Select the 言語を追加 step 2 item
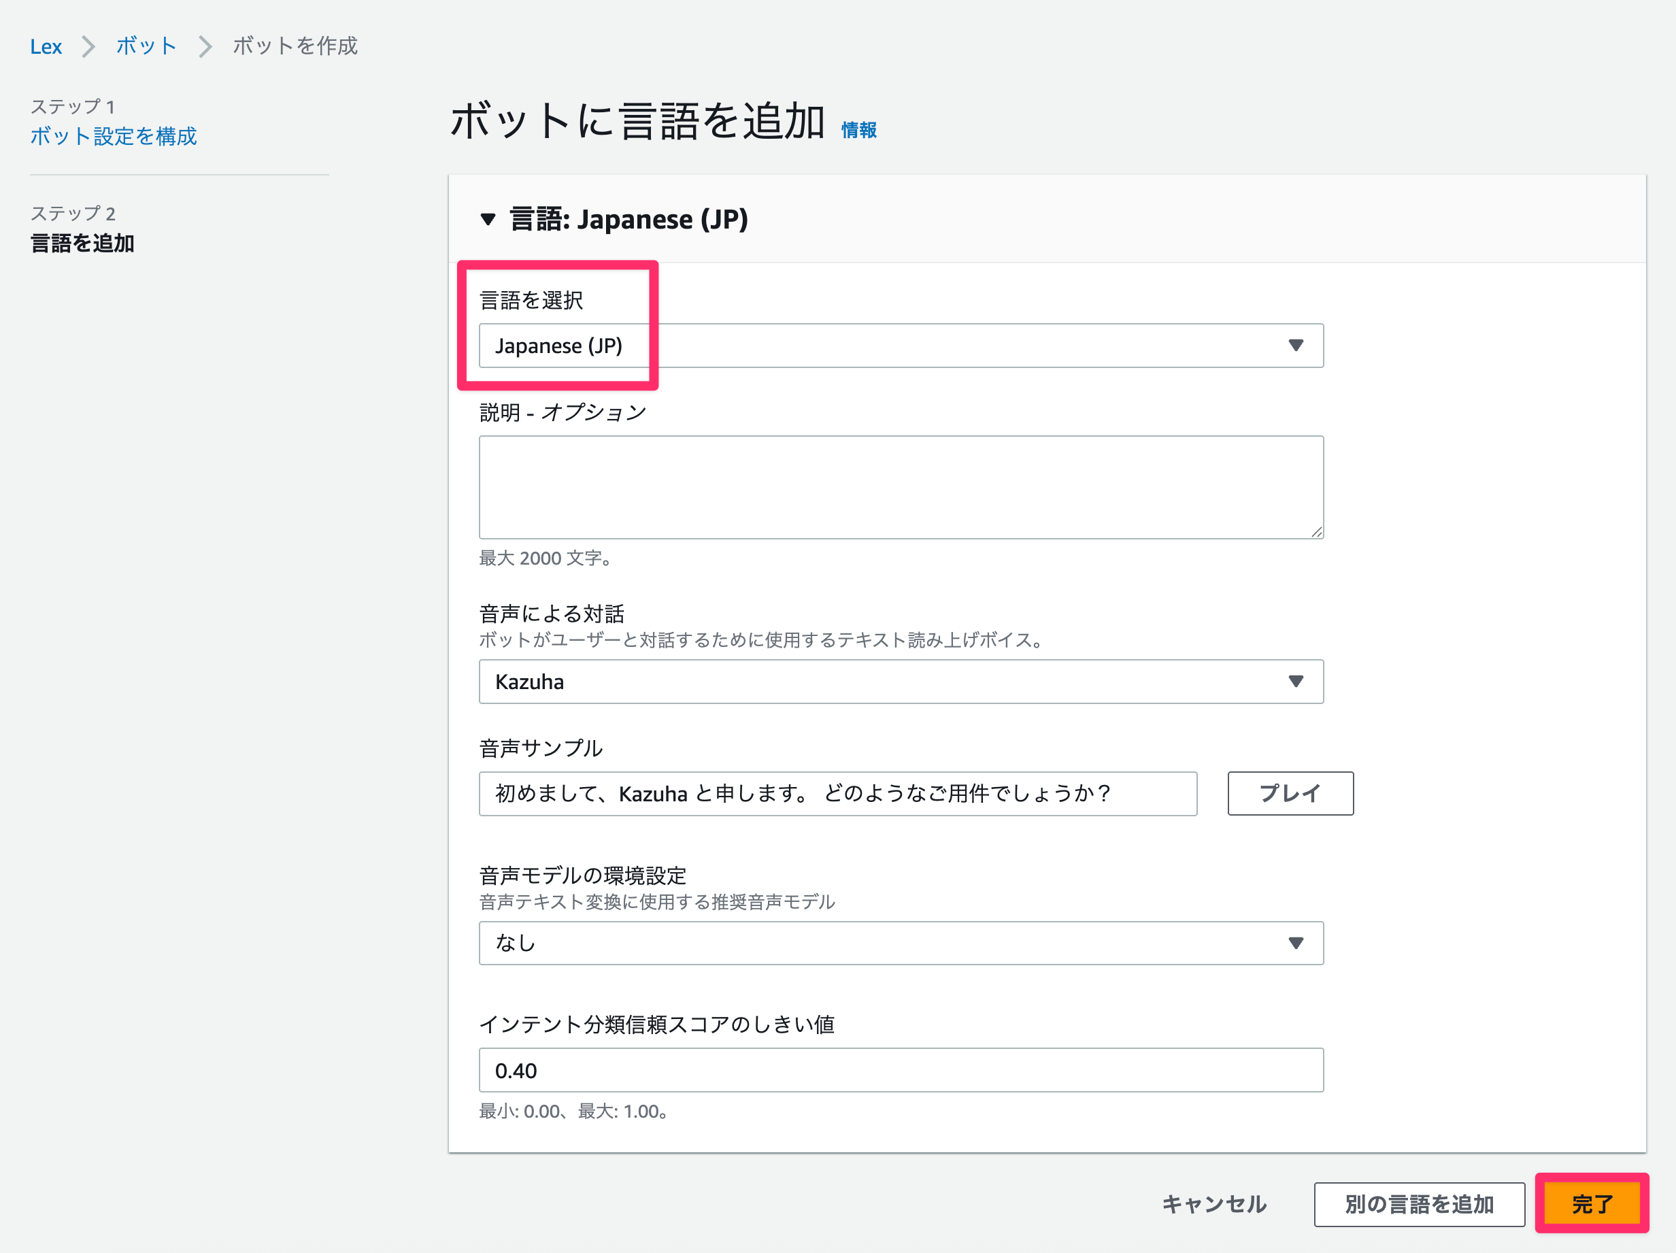 (82, 243)
